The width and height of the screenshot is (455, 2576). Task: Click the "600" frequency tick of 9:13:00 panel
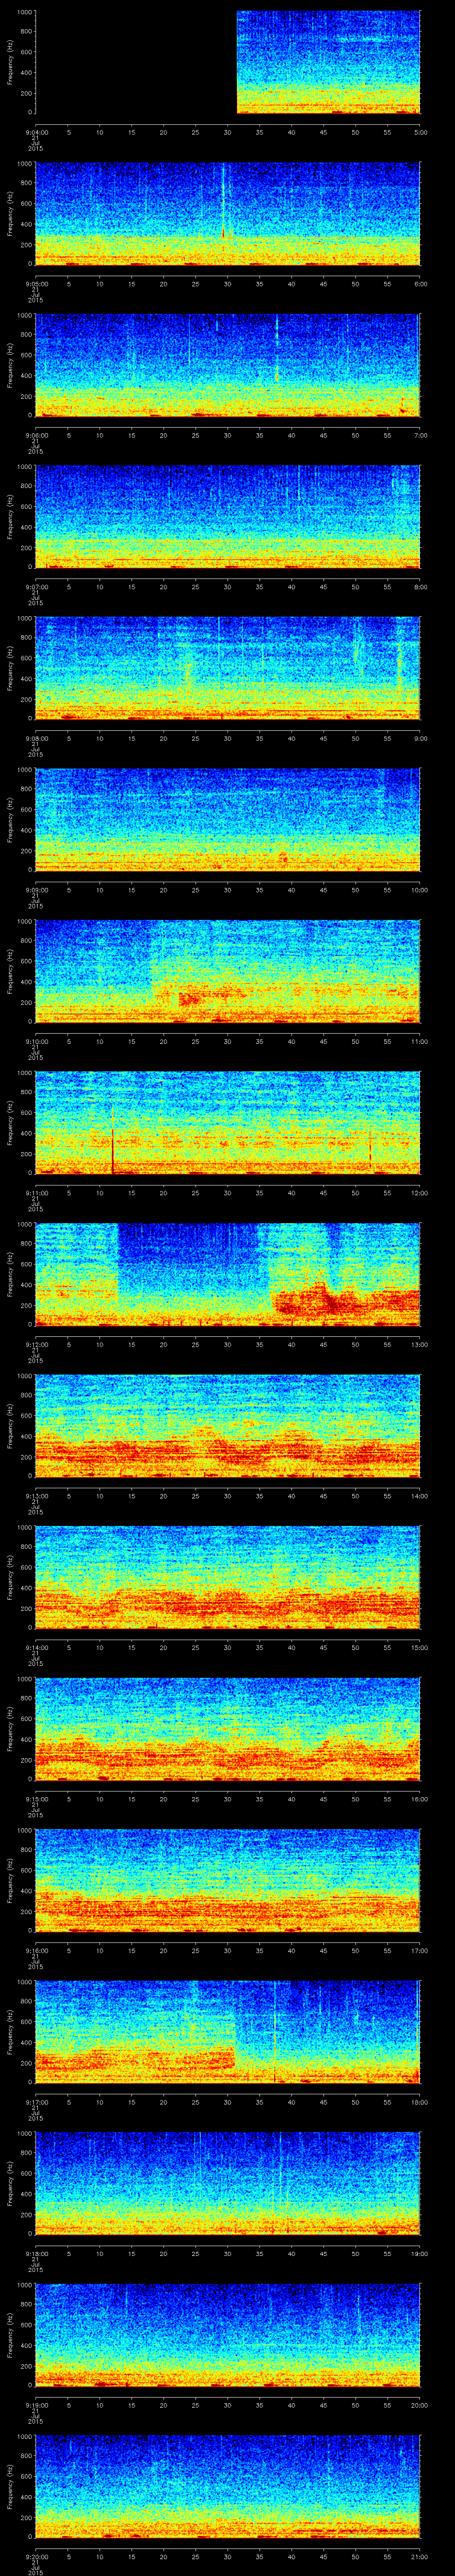(x=26, y=1416)
